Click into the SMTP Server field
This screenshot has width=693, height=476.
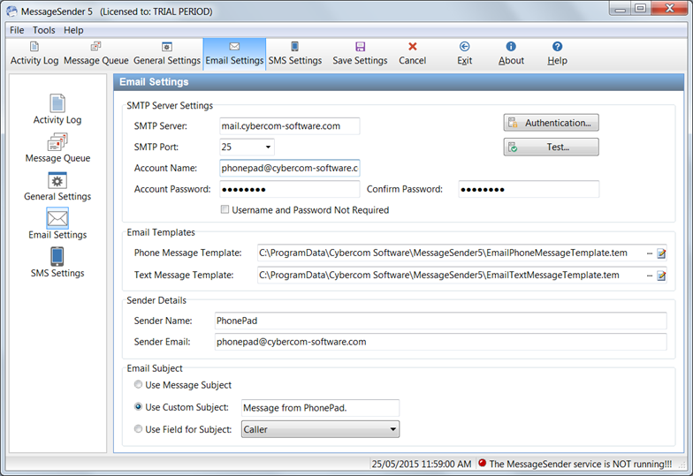(x=290, y=125)
